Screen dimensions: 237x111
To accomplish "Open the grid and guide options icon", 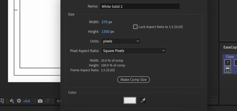I will coord(2,101).
